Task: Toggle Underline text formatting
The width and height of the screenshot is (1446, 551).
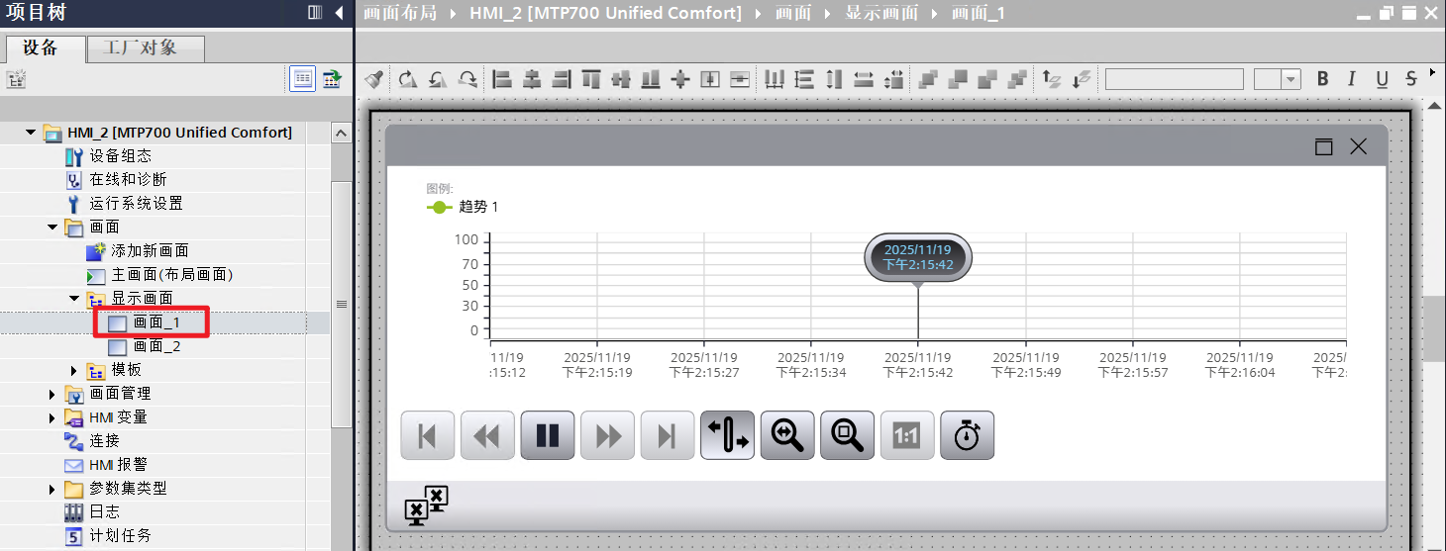Action: click(1382, 79)
